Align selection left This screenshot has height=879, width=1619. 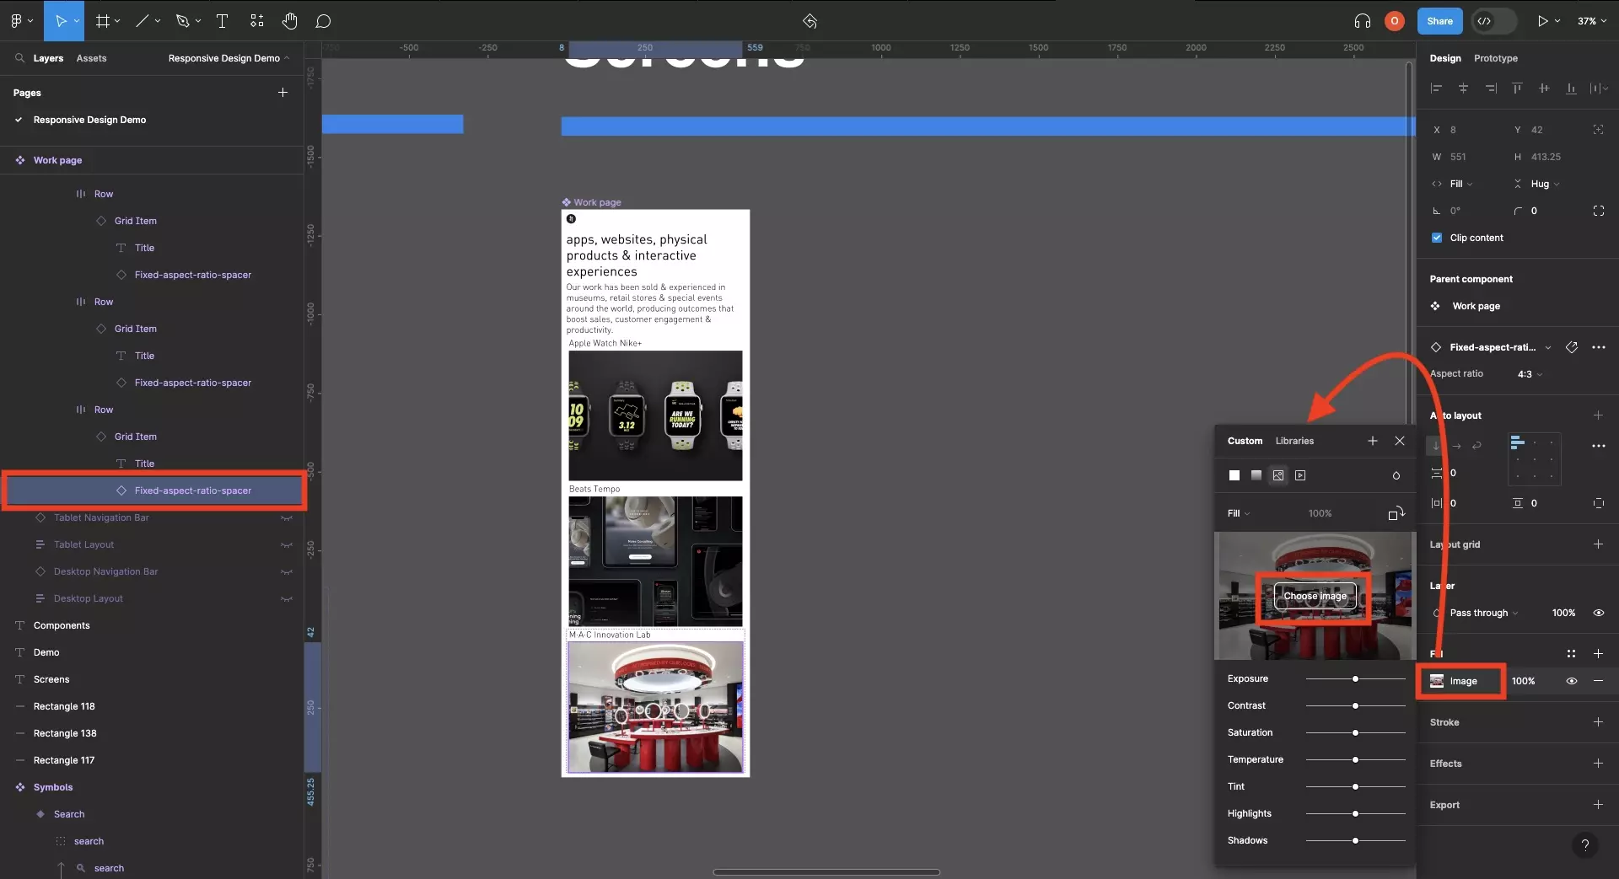[x=1437, y=88]
